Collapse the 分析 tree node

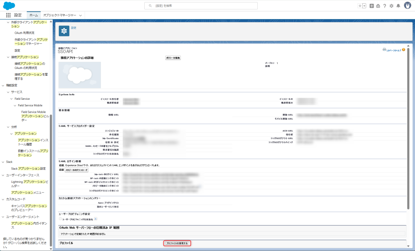(8, 127)
